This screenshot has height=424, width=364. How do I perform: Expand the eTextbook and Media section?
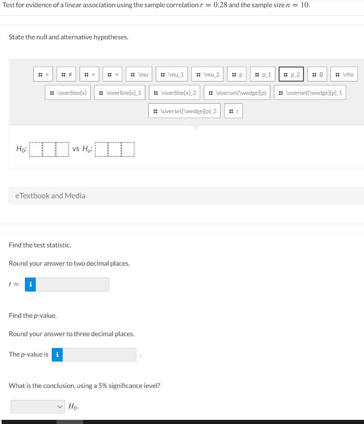tap(50, 195)
